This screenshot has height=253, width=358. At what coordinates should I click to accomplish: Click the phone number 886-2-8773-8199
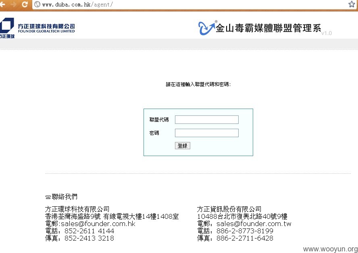click(245, 231)
